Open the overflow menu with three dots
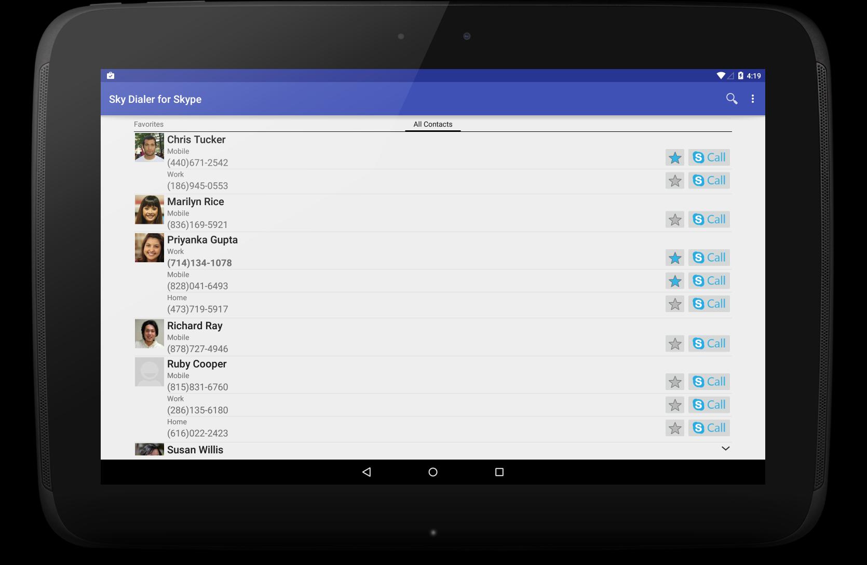The height and width of the screenshot is (565, 867). coord(753,99)
